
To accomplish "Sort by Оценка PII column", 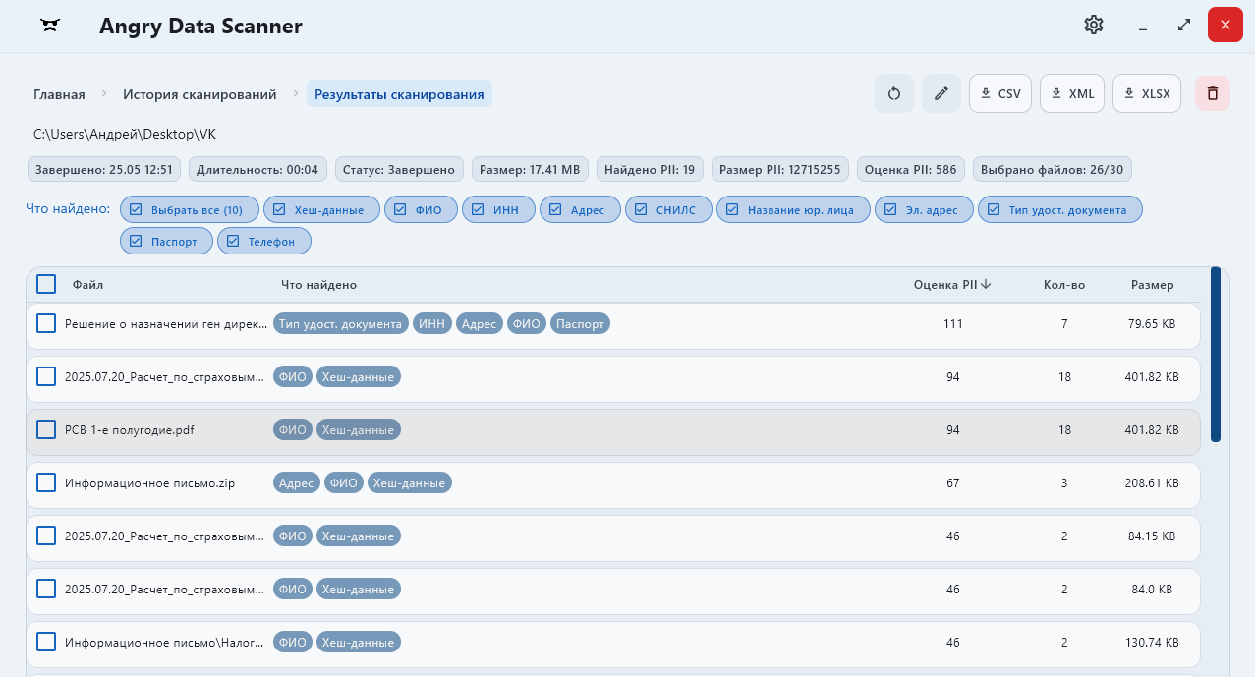I will pyautogui.click(x=951, y=285).
